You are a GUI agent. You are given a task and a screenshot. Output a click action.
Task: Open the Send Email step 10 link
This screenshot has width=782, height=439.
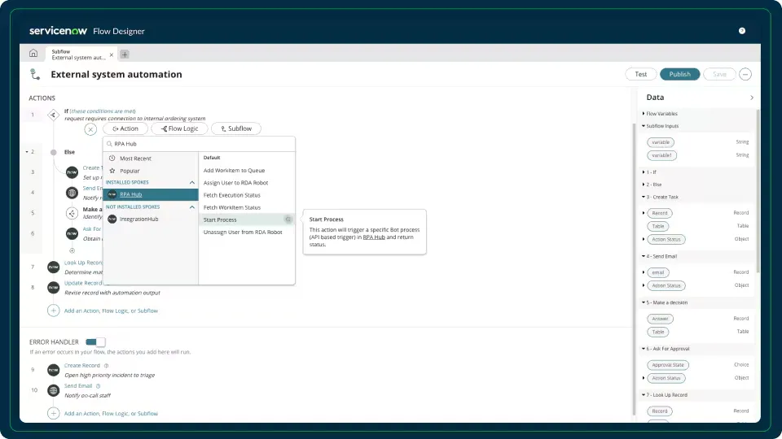pos(78,385)
